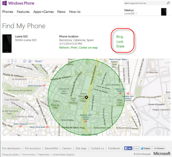Open the Apps+Games menu
The height and width of the screenshot is (157, 172).
pyautogui.click(x=43, y=12)
